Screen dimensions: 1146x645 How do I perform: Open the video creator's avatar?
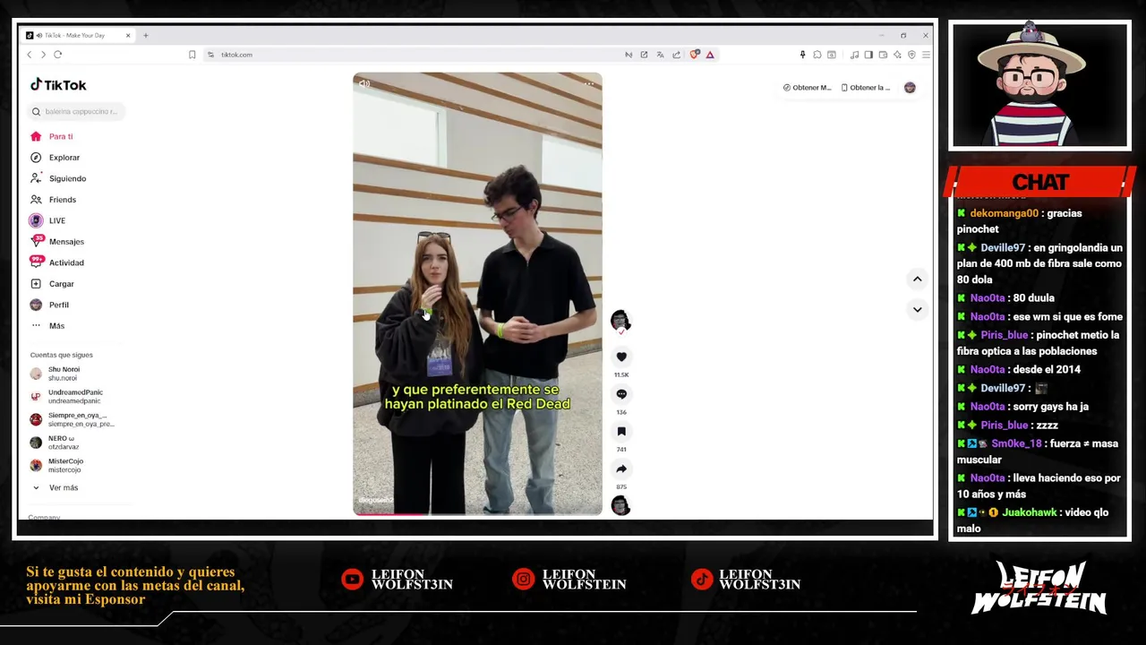[x=620, y=320]
